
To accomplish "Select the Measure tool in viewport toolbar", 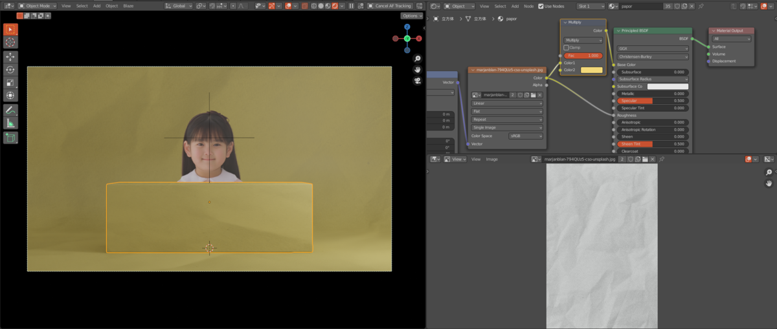I will point(10,123).
